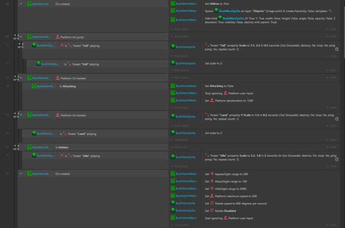
Task: Click "Add action" under "Platform deceleration to 1500"
Action: coord(180,108)
